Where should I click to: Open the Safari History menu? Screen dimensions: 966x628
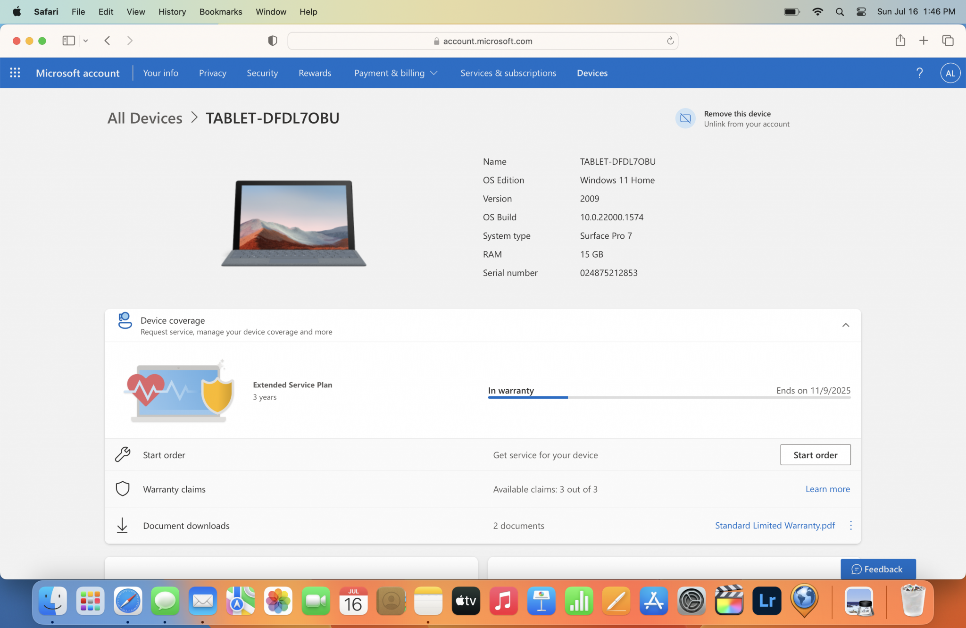pos(172,12)
